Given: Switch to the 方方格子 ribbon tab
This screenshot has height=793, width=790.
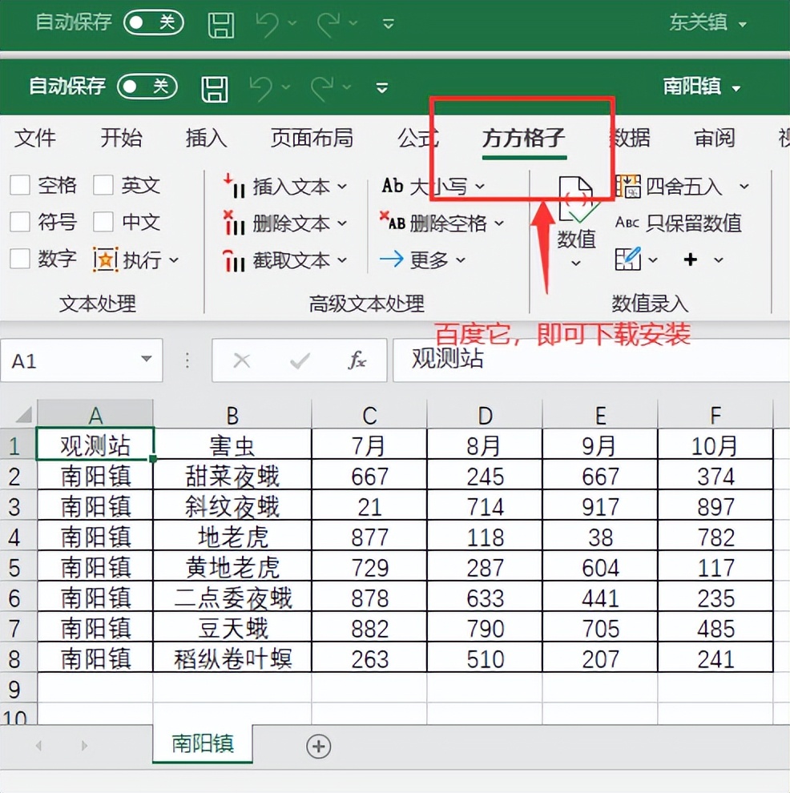Looking at the screenshot, I should [524, 138].
